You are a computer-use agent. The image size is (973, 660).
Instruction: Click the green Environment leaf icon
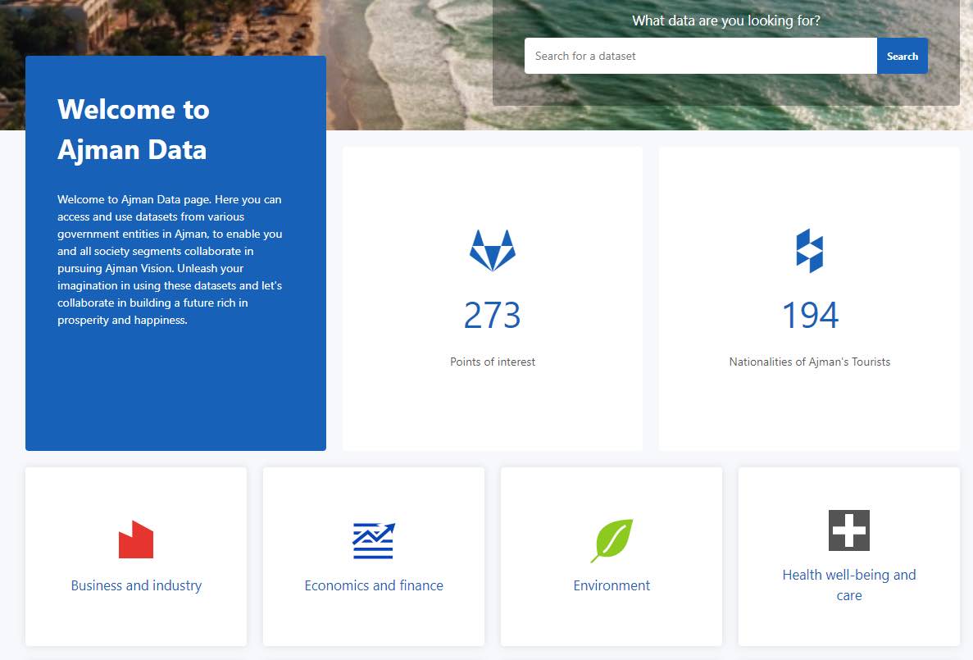(612, 540)
